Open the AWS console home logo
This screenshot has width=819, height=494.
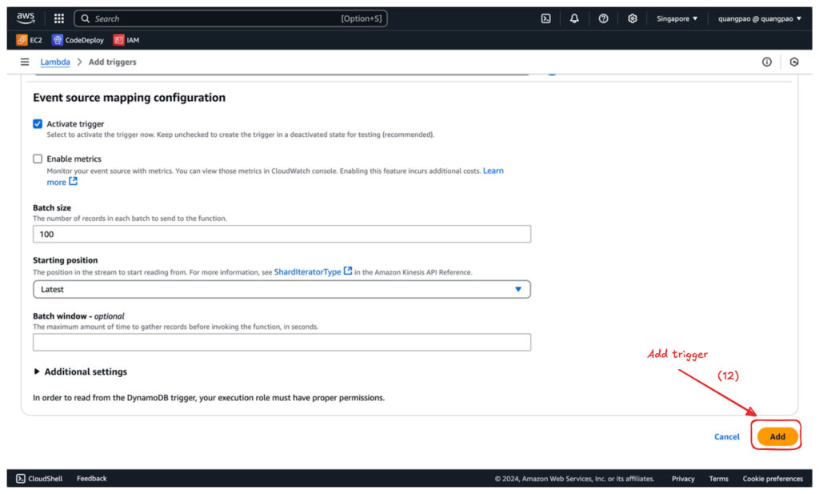point(26,18)
